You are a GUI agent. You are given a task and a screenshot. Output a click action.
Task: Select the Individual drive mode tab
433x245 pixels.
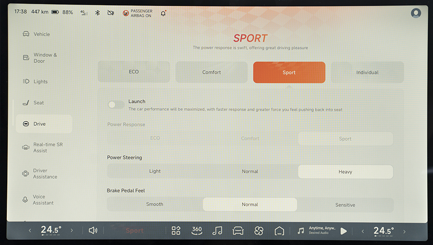point(367,73)
